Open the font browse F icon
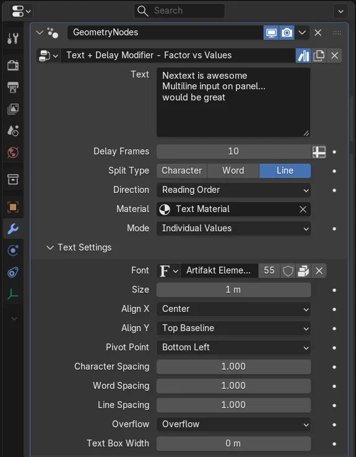This screenshot has height=457, width=356. (x=168, y=271)
